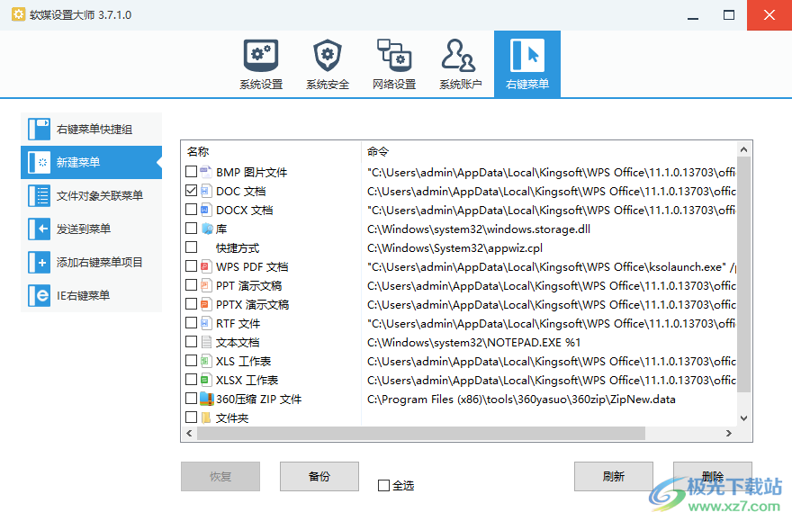Click the 新建菜单 sidebar icon
792x521 pixels.
[x=39, y=163]
